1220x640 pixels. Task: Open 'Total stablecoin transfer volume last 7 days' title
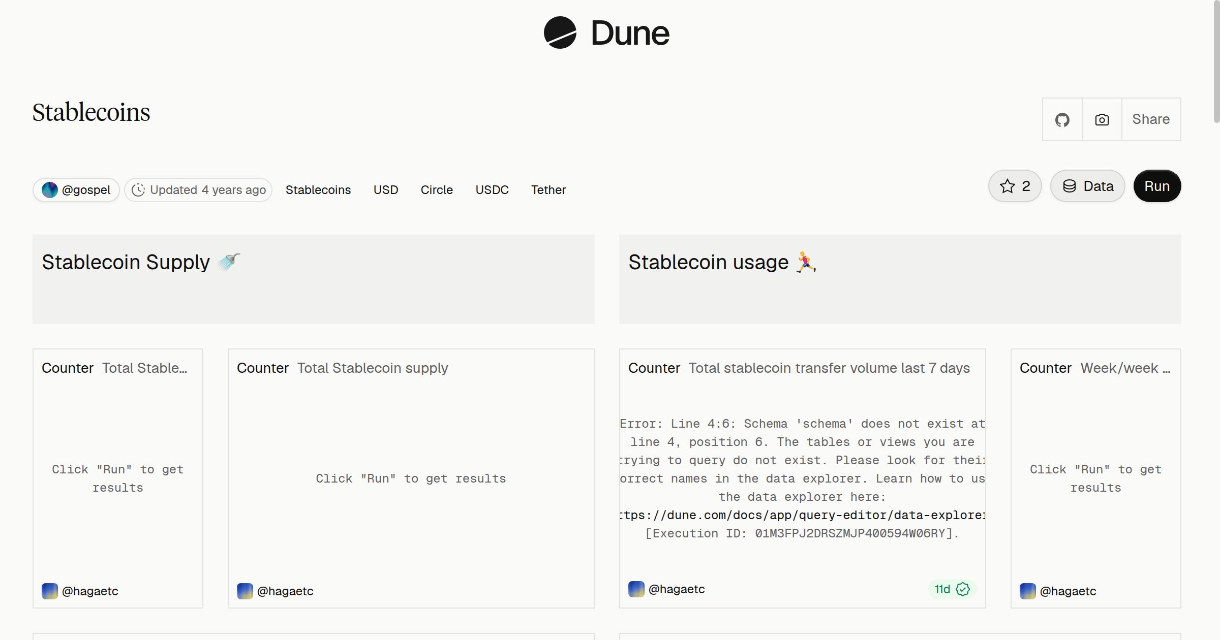pyautogui.click(x=829, y=368)
